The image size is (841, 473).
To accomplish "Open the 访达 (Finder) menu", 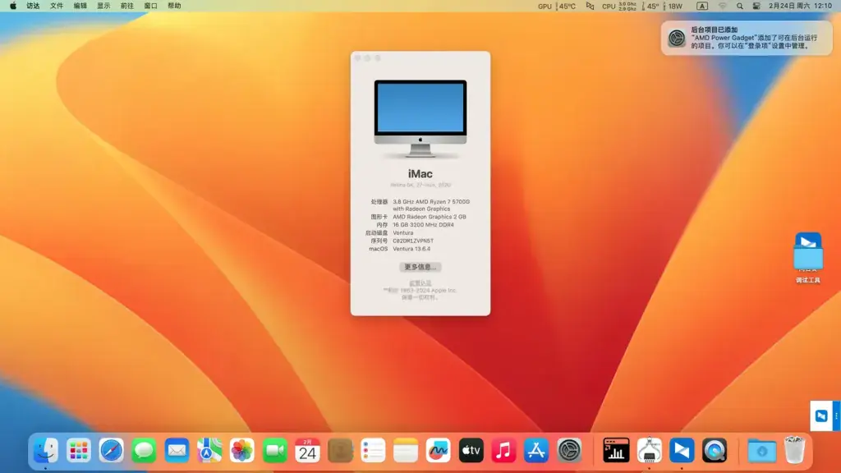I will click(33, 6).
